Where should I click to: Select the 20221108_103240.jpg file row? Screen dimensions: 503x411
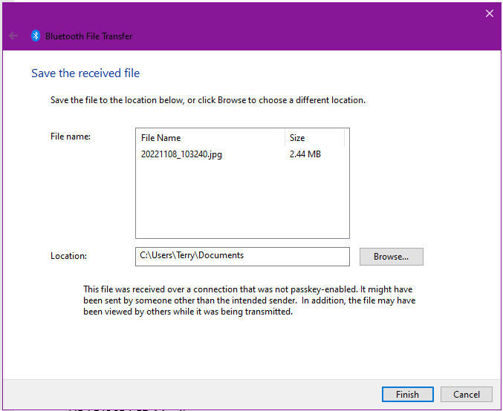[x=242, y=154]
